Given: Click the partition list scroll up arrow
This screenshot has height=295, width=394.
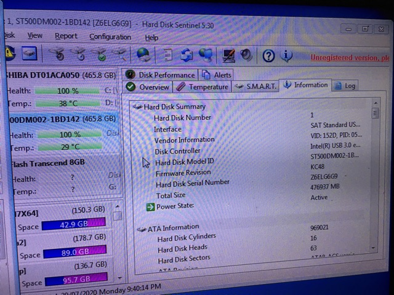Looking at the screenshot, I should click(118, 206).
